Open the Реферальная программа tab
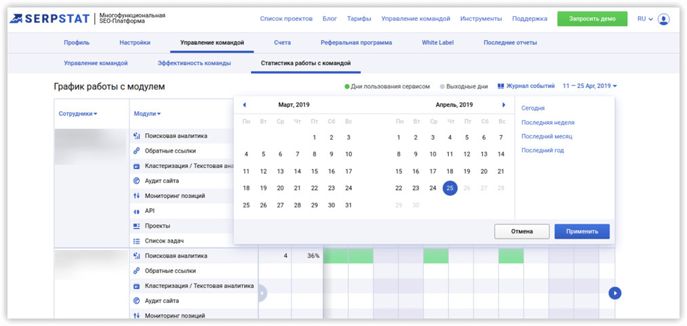 pos(356,43)
